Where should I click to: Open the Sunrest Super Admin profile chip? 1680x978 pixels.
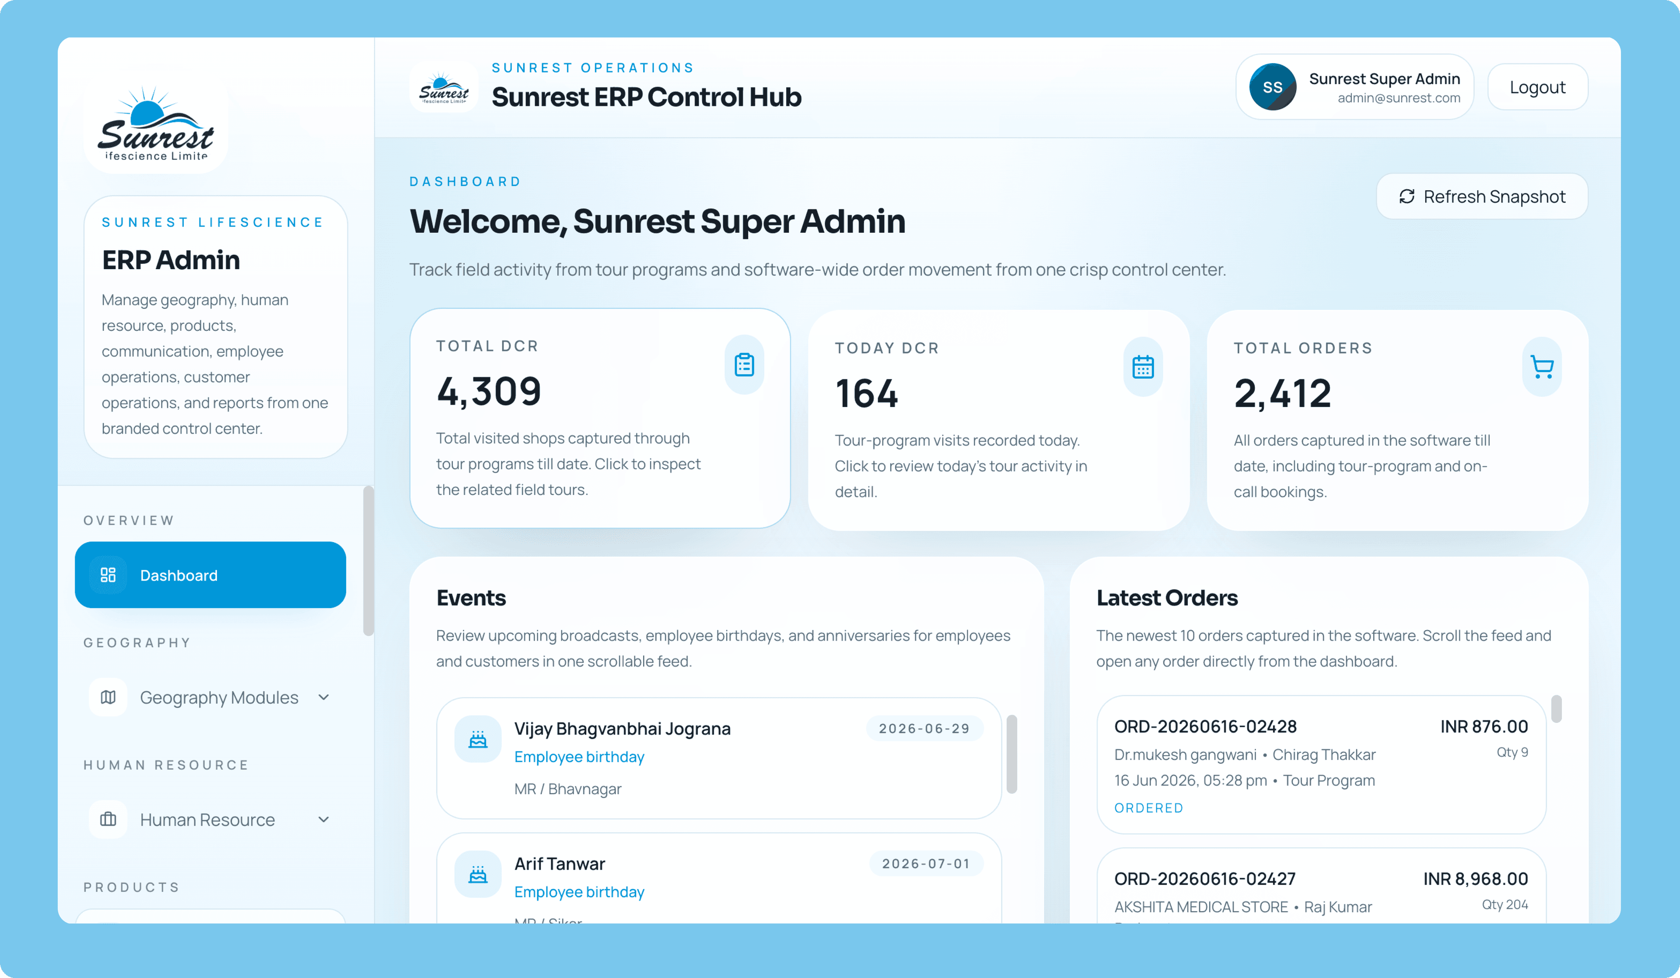[x=1354, y=88]
